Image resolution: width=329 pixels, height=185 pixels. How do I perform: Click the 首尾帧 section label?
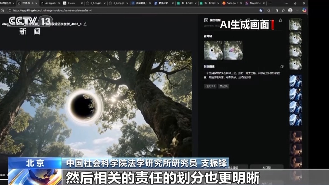tap(208, 36)
